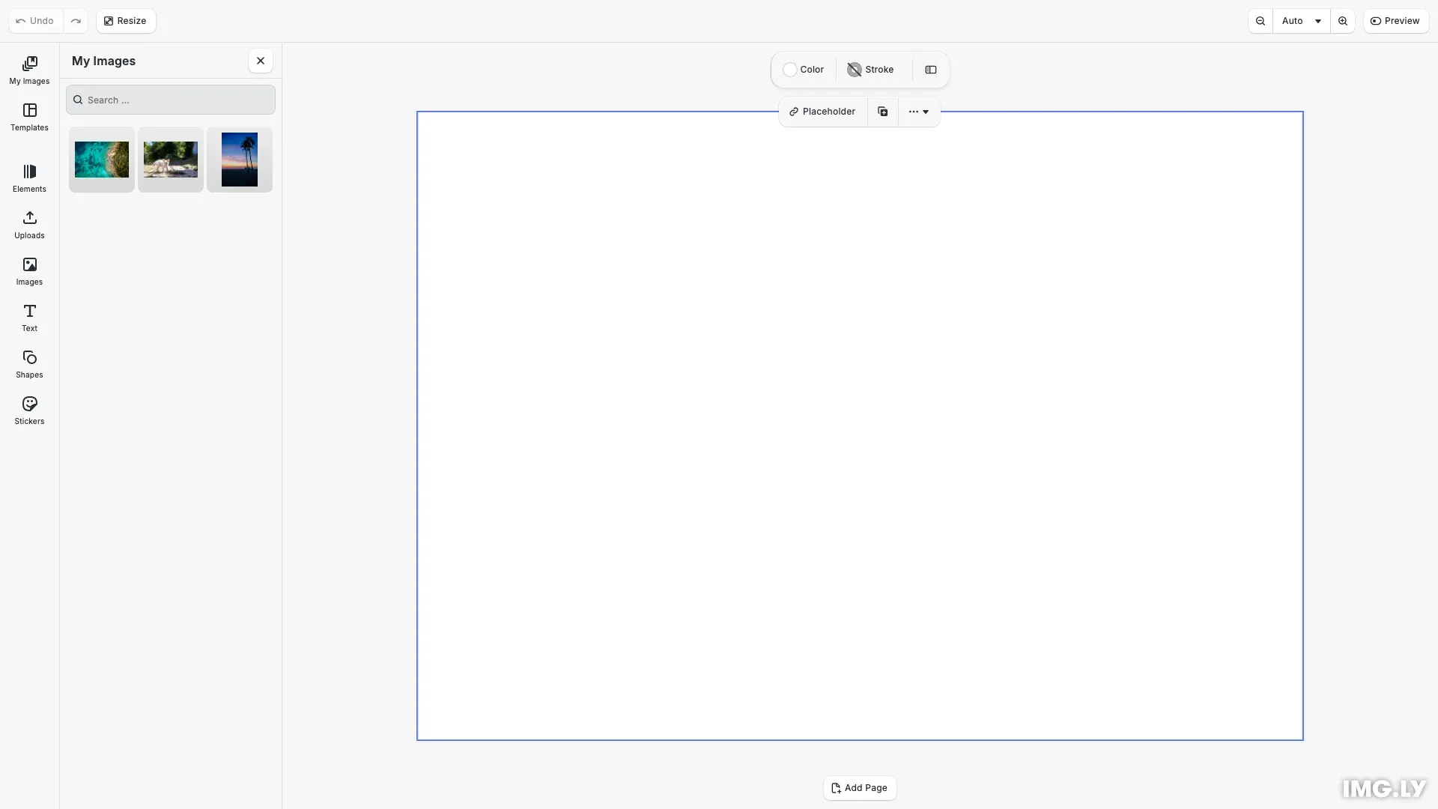1438x809 pixels.
Task: Open the Elements panel
Action: coord(29,178)
